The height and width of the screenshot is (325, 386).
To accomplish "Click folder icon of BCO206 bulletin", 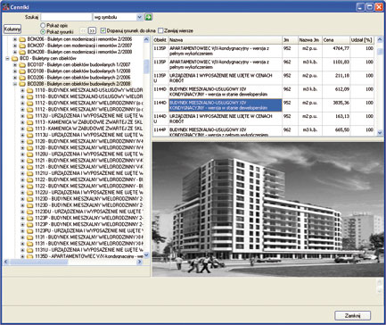I will click(x=22, y=78).
